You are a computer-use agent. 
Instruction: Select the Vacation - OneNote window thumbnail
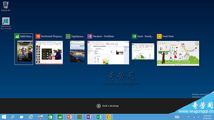tap(108, 52)
